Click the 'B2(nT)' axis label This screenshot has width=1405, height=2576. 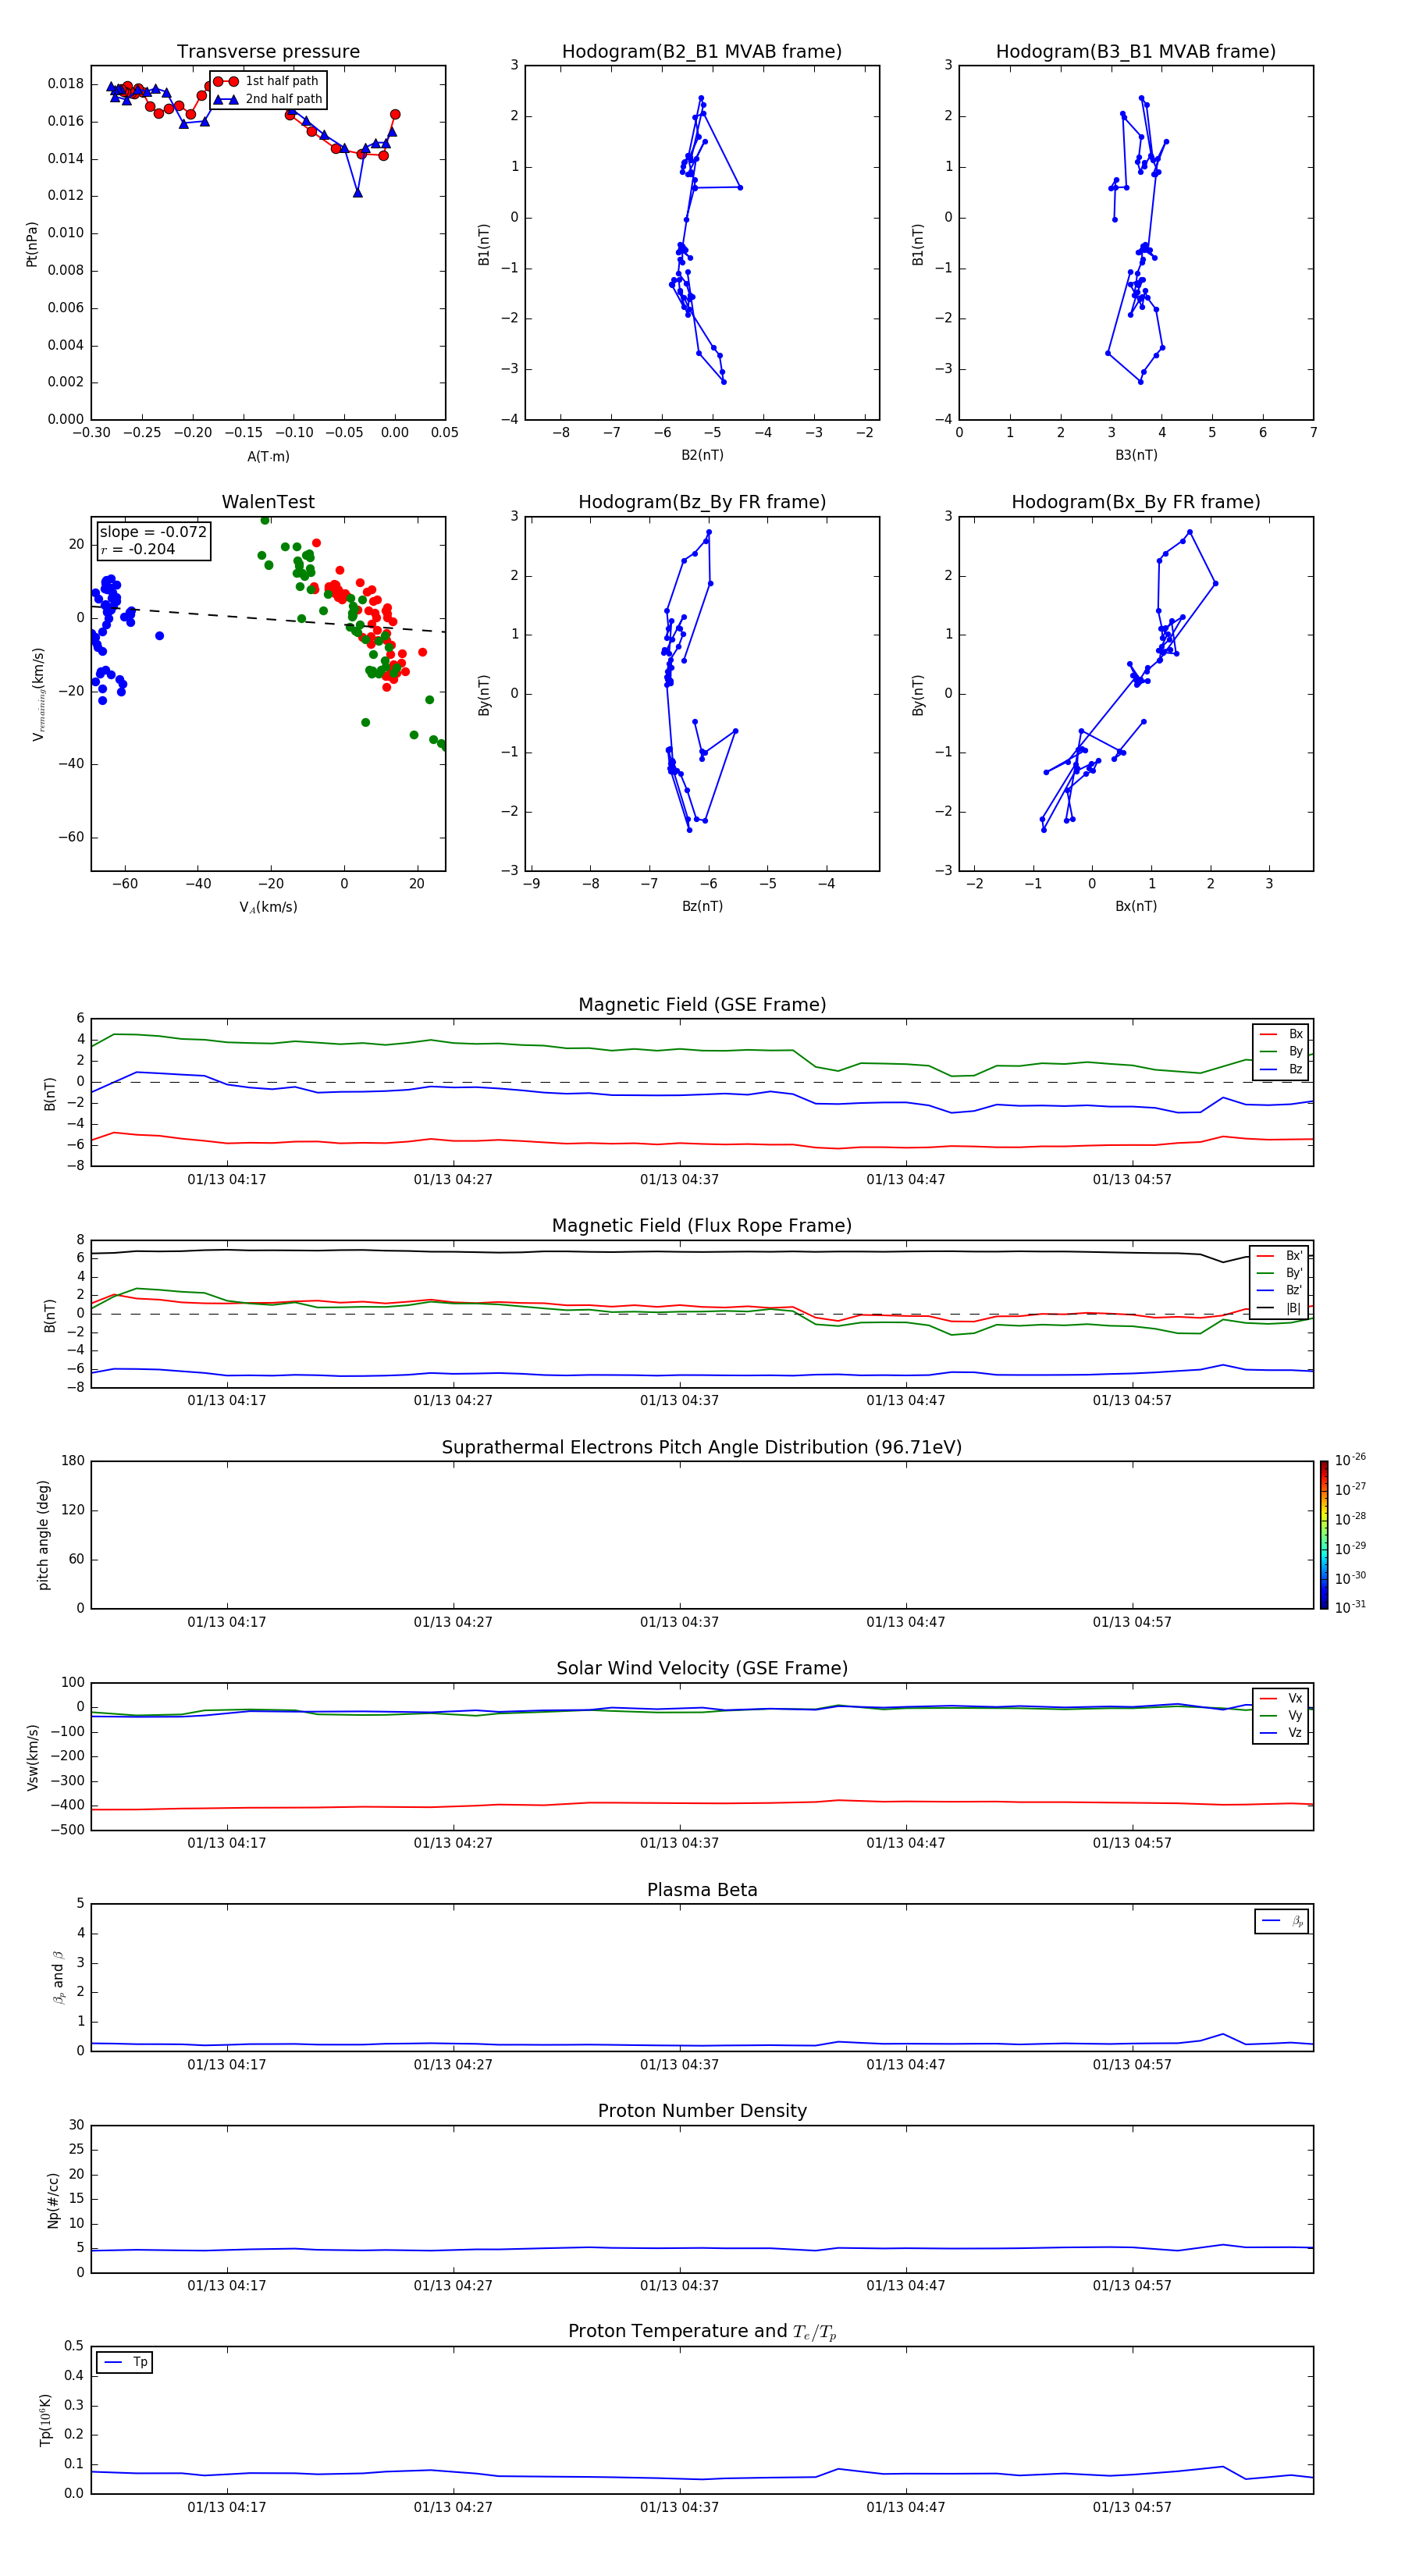[702, 455]
